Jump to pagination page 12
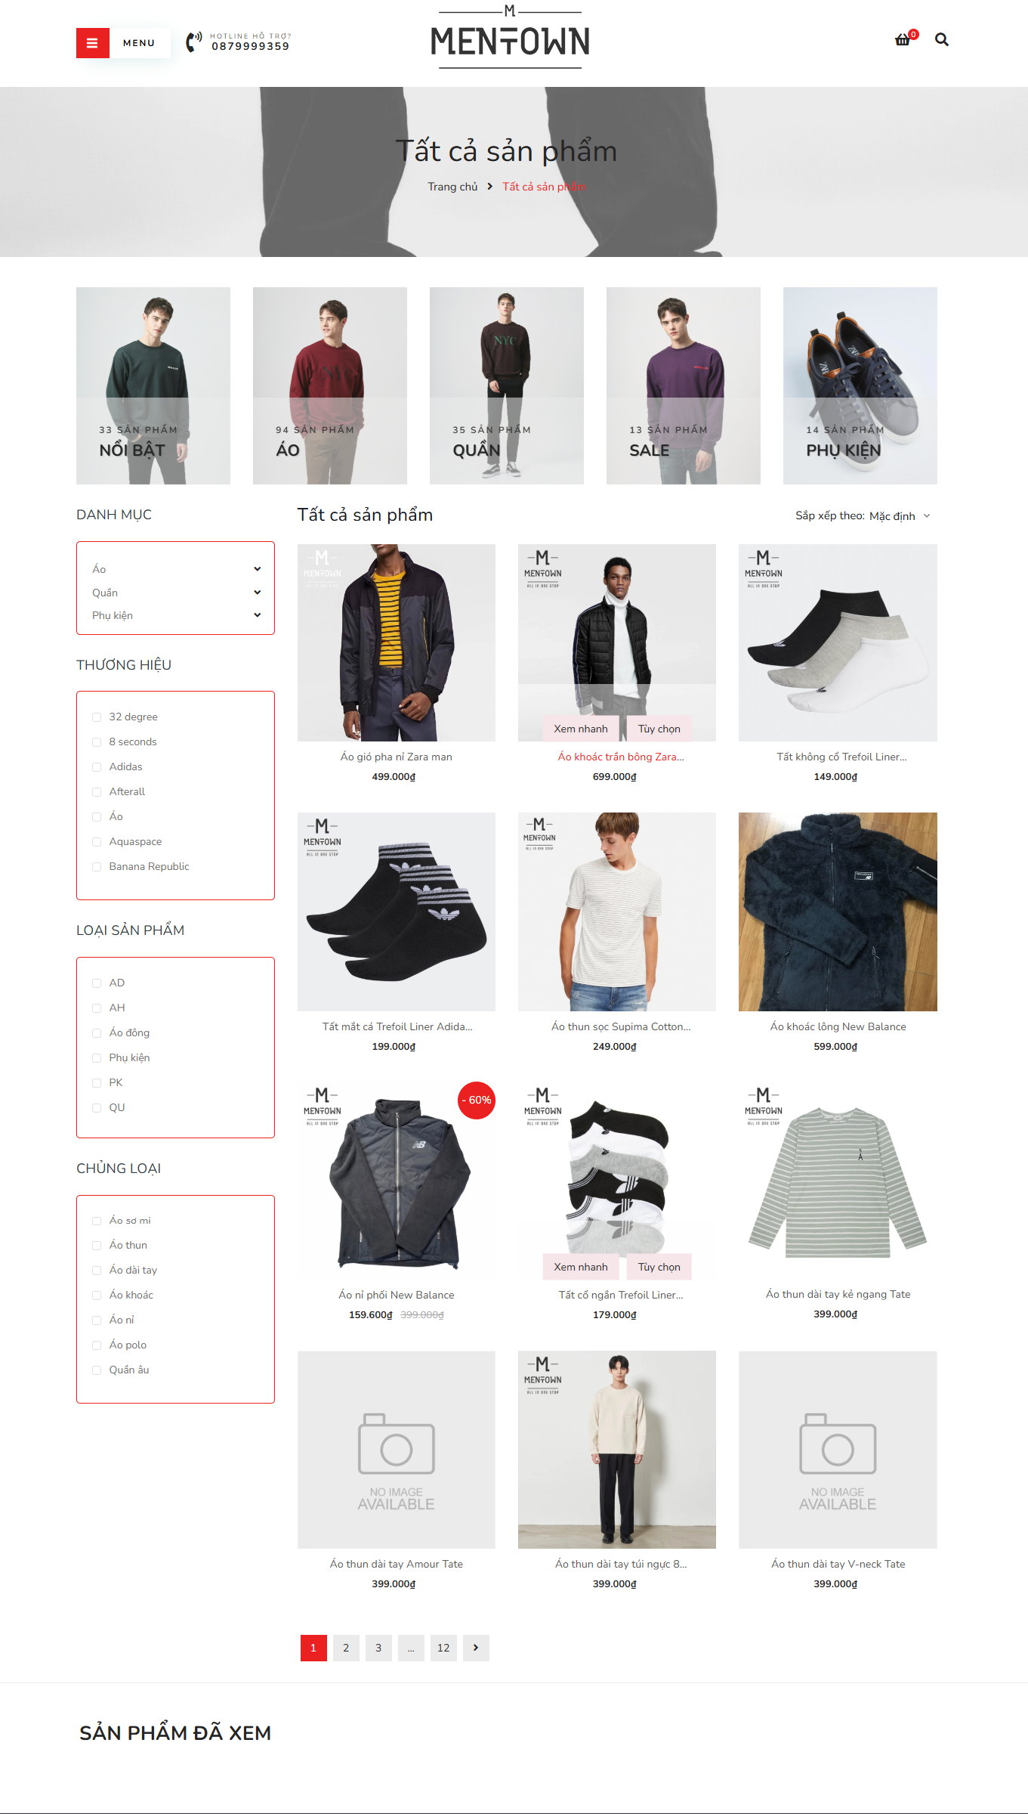The image size is (1028, 1814). pyautogui.click(x=443, y=1648)
